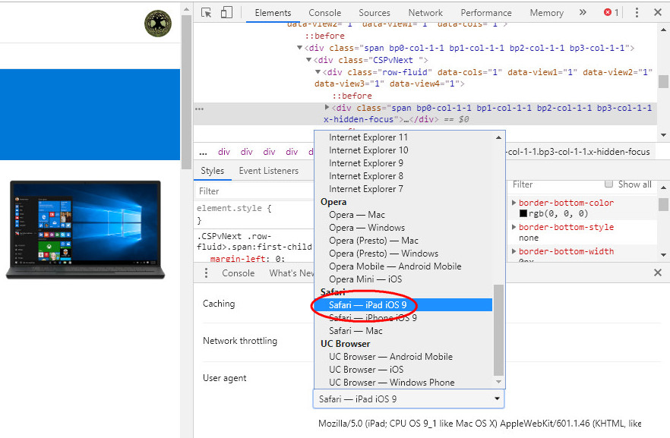
Task: Collapse the CSPvNext div node
Action: [308, 60]
